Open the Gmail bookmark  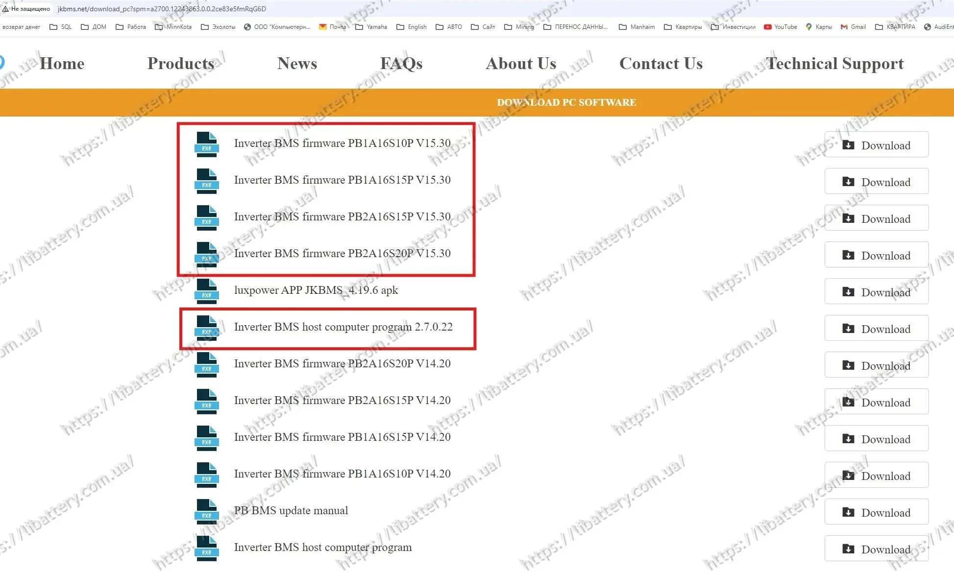click(x=854, y=27)
